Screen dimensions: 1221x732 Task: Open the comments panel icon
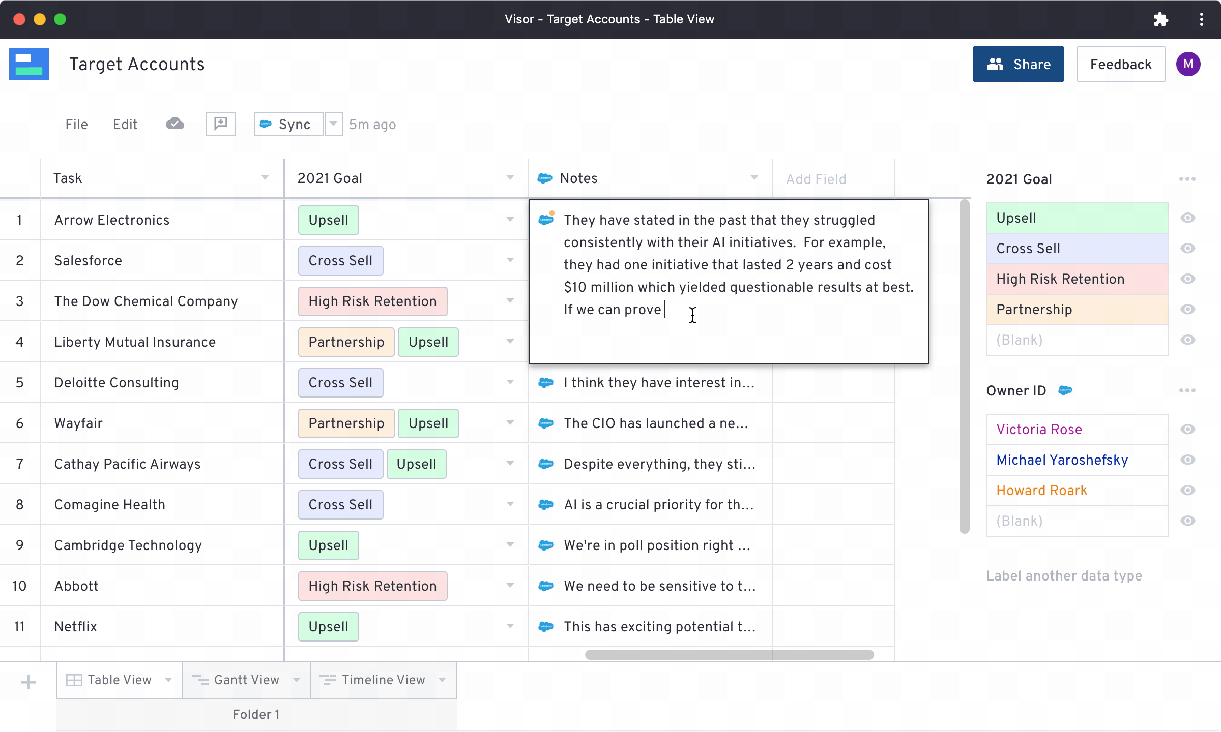pyautogui.click(x=220, y=124)
